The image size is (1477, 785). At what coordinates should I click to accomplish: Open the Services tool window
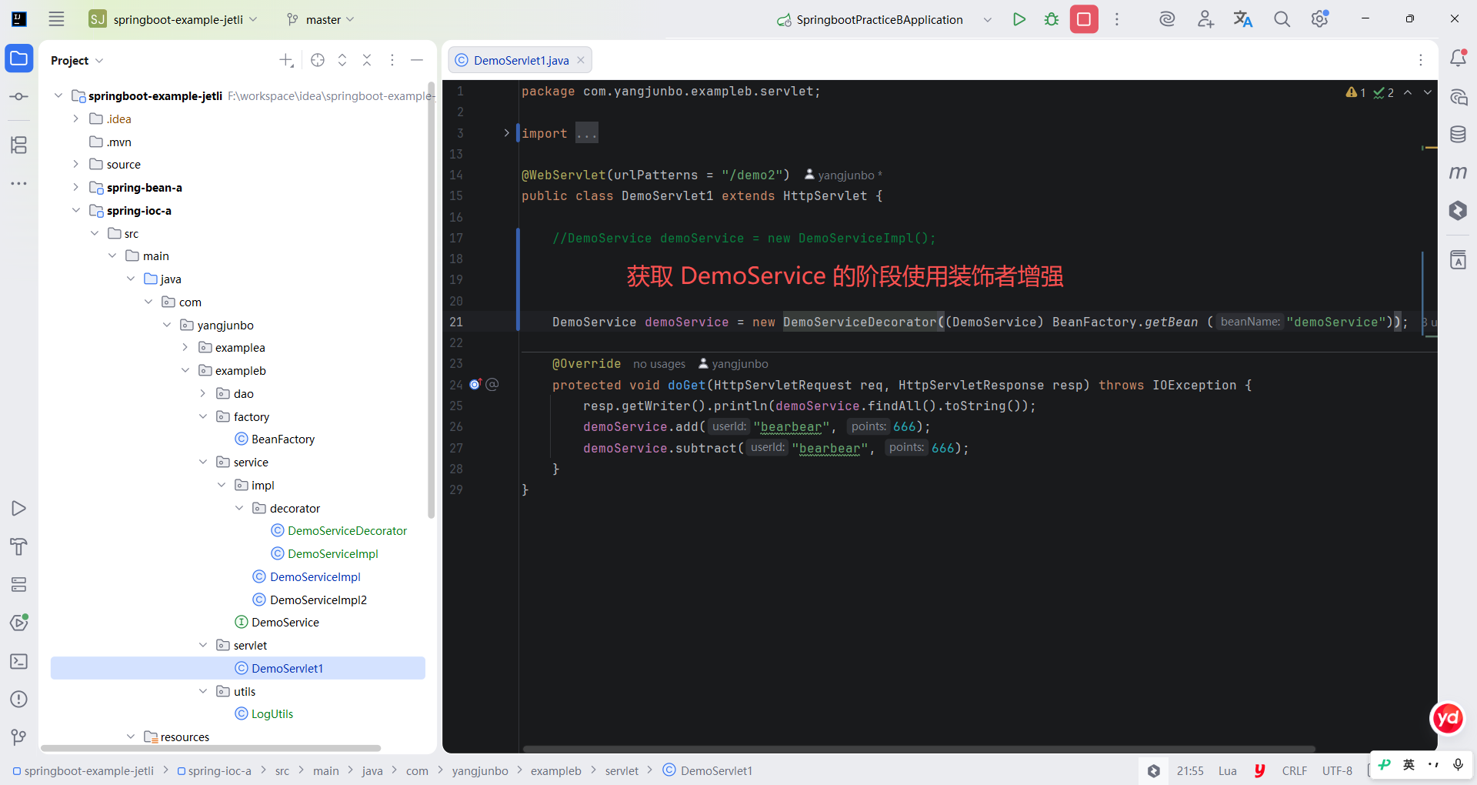pos(19,585)
